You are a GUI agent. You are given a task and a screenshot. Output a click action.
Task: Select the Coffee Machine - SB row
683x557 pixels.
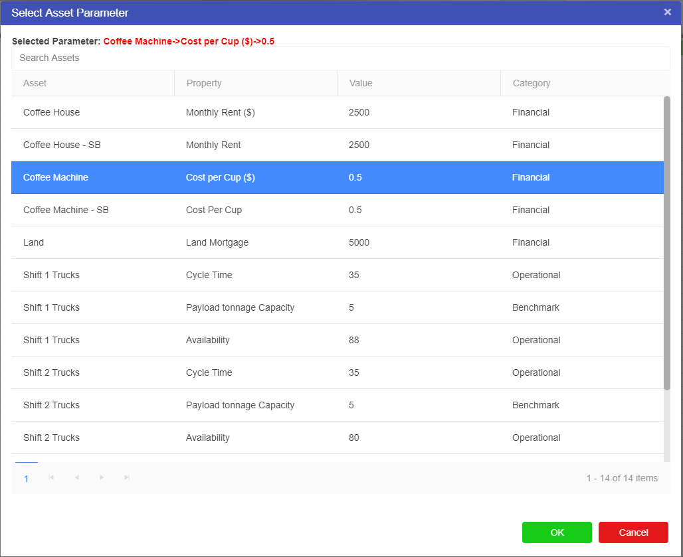(x=337, y=210)
